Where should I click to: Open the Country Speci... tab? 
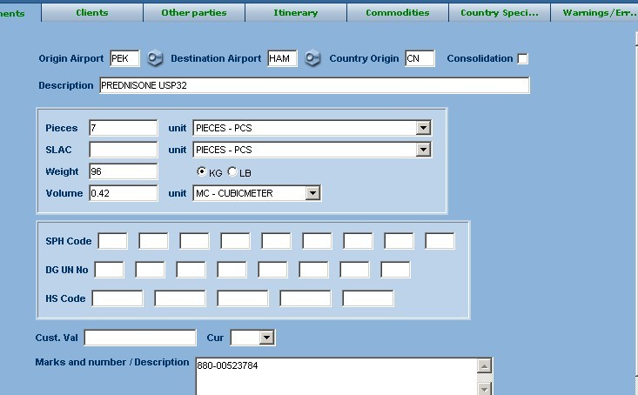(500, 13)
